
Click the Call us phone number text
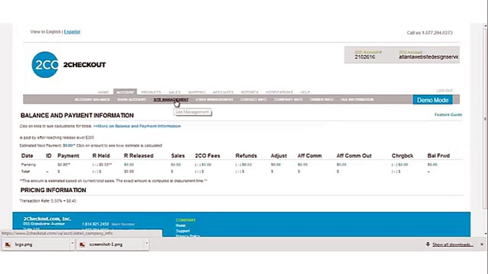tap(430, 33)
